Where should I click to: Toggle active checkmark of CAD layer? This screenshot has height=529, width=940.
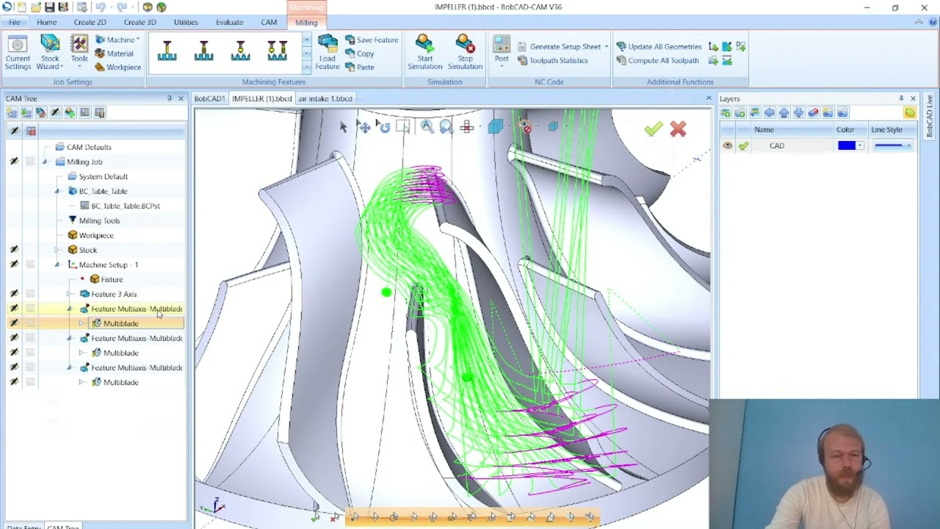click(743, 145)
